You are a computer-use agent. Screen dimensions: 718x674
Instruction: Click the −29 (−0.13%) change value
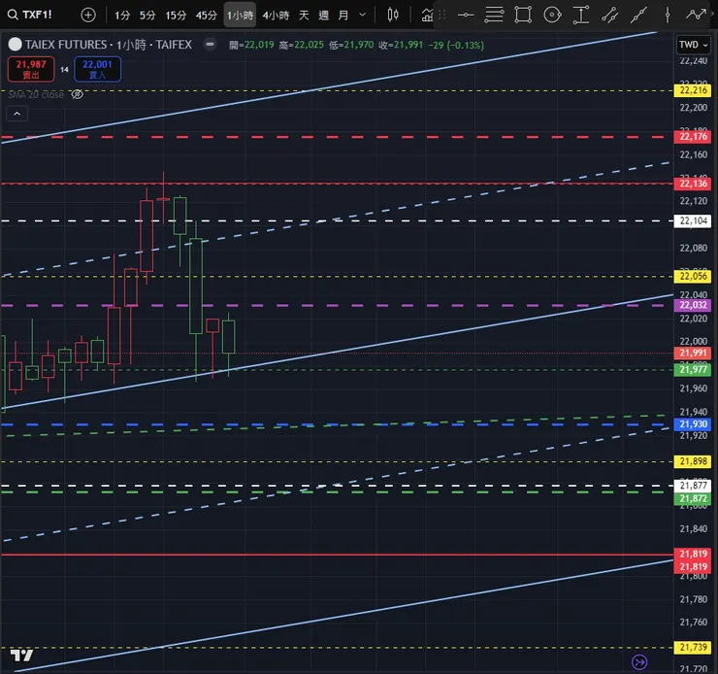(x=456, y=45)
